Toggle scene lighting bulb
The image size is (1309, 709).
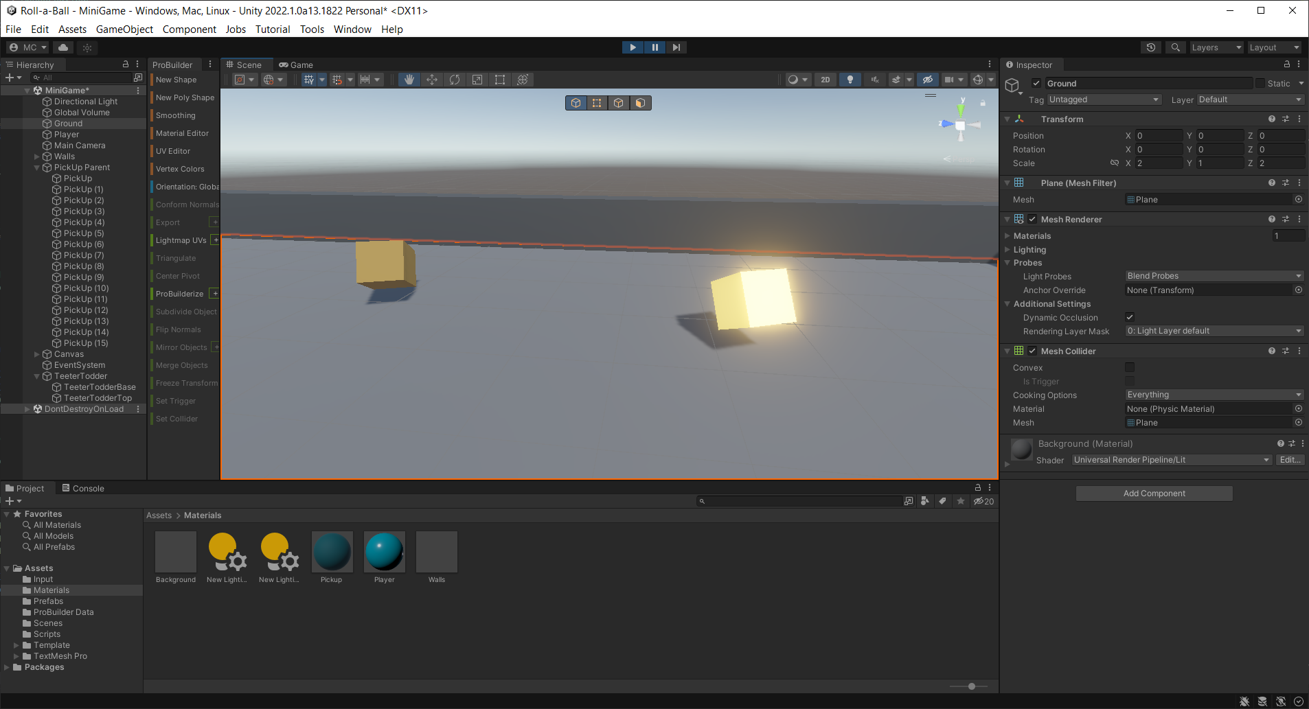pyautogui.click(x=850, y=80)
